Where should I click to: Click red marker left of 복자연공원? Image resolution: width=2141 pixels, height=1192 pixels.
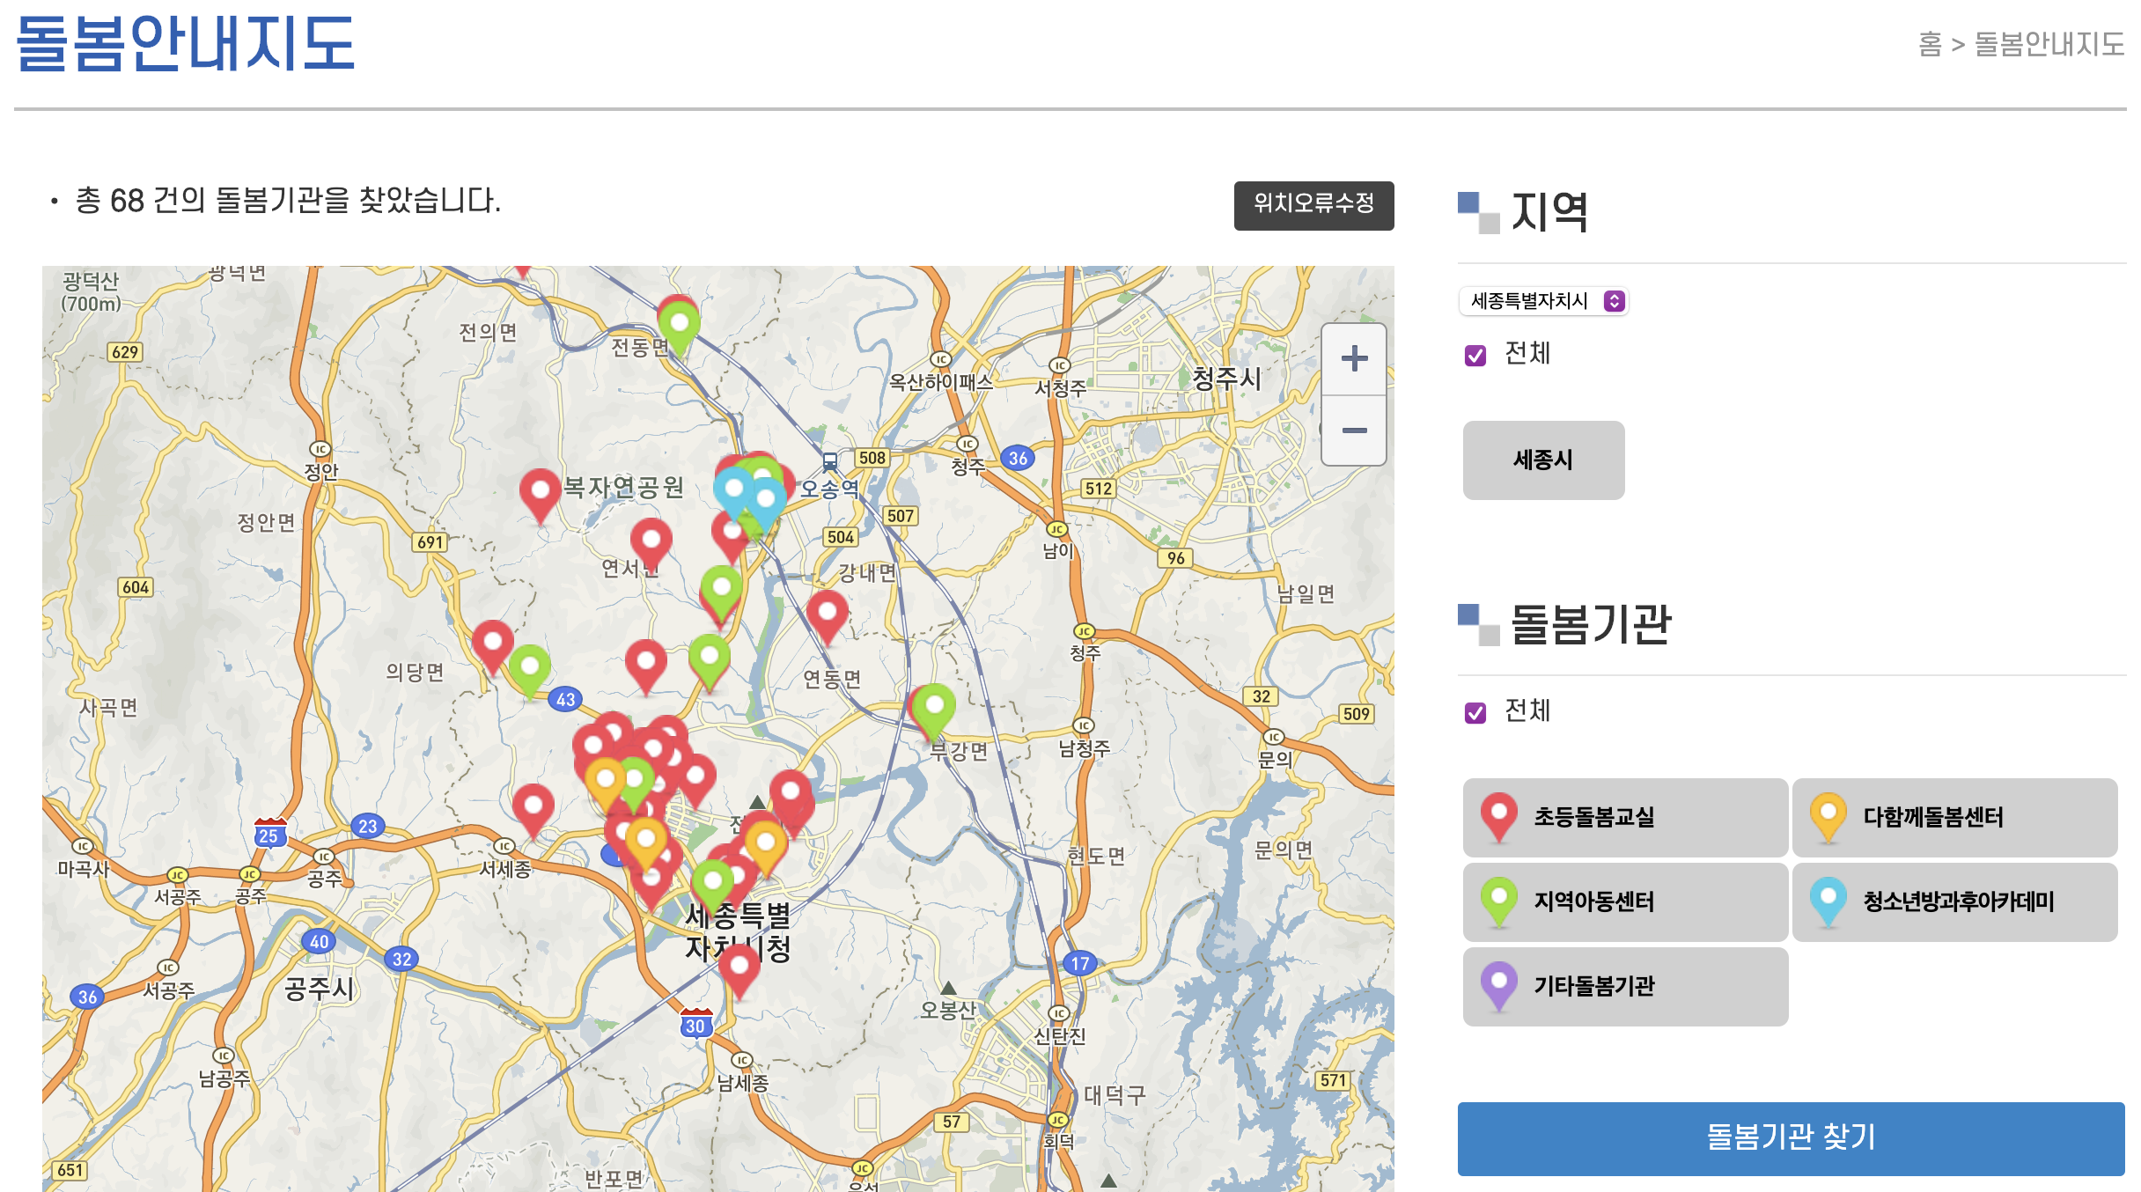tap(540, 490)
